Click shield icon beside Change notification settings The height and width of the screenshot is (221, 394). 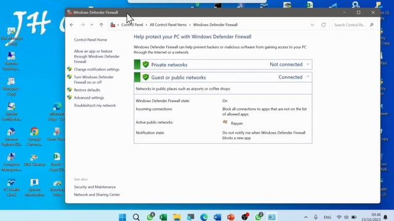click(x=70, y=69)
